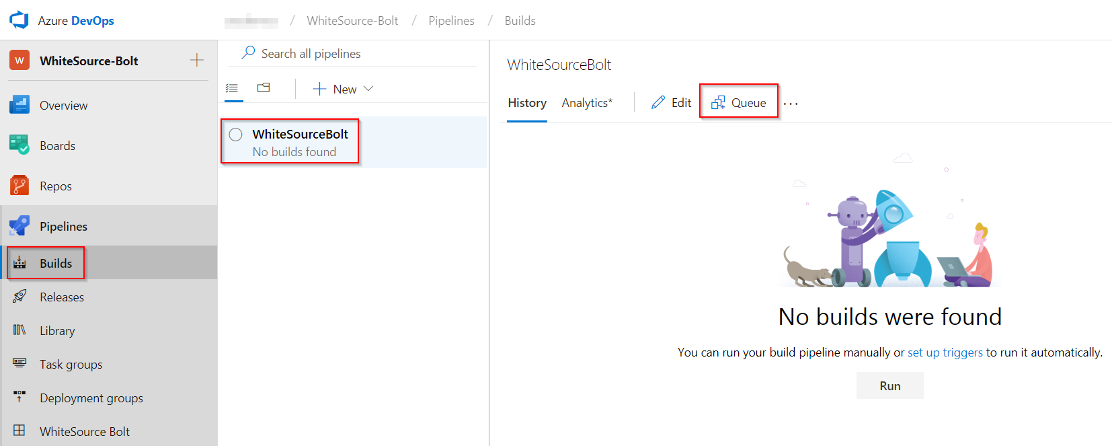Click the Azure DevOps logo icon
The width and height of the screenshot is (1112, 446).
pyautogui.click(x=19, y=20)
